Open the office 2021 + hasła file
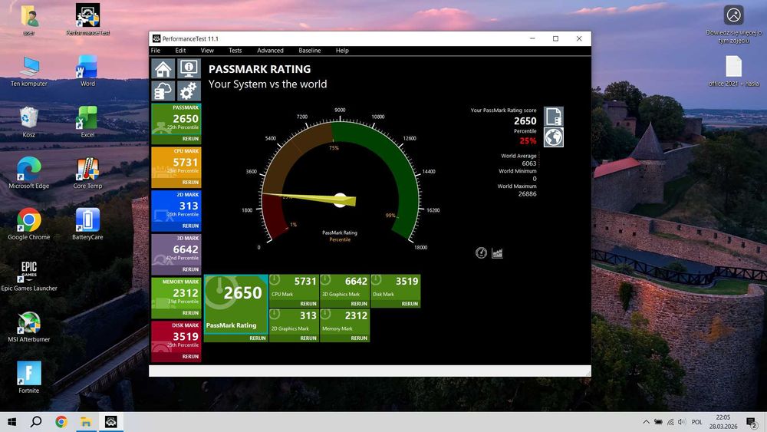This screenshot has width=767, height=432. tap(734, 71)
